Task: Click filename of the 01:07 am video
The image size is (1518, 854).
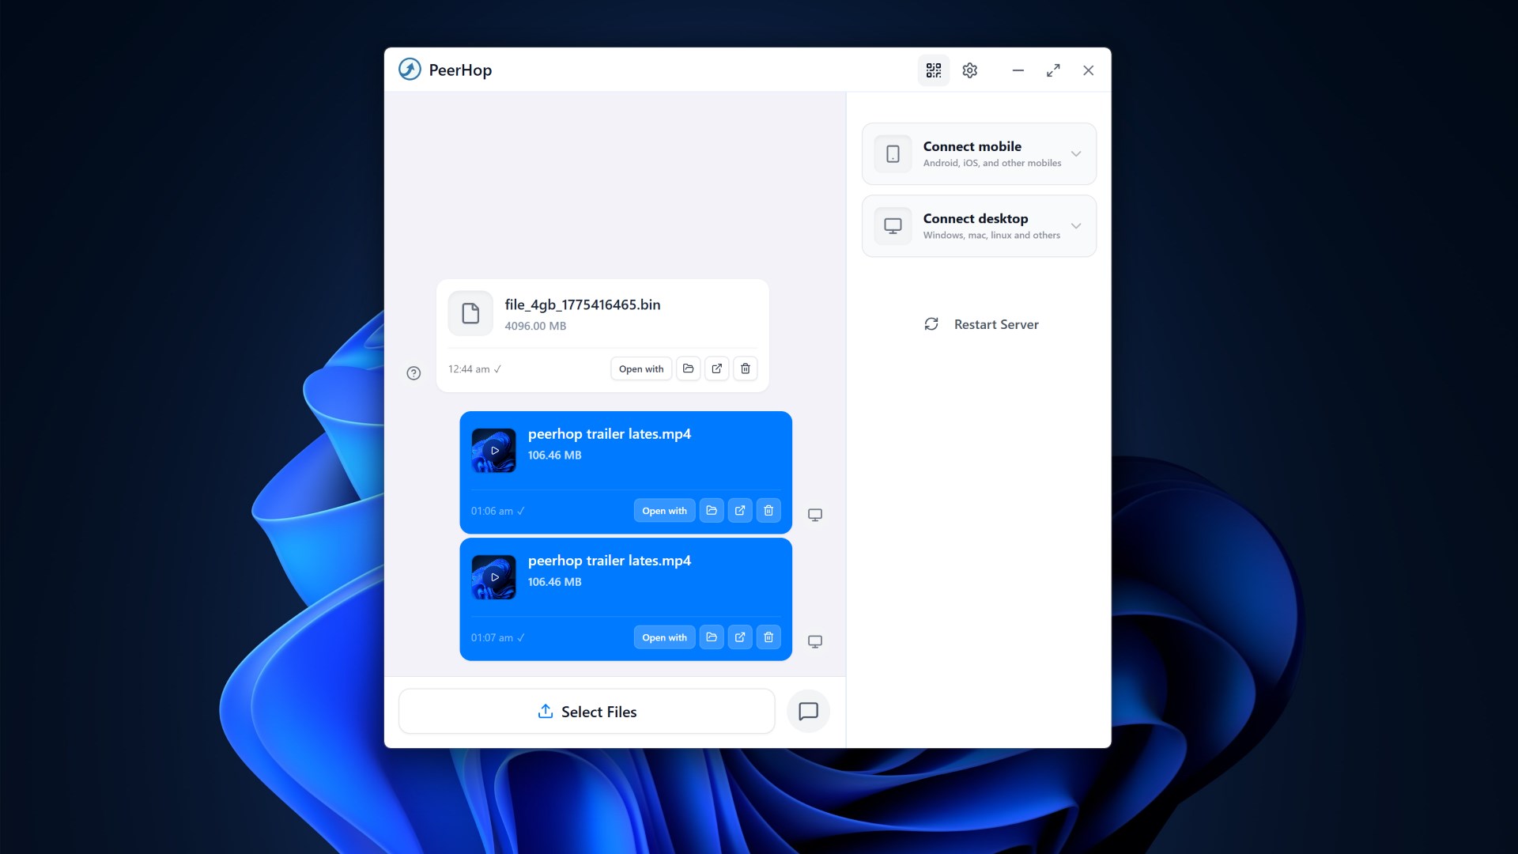Action: click(610, 561)
